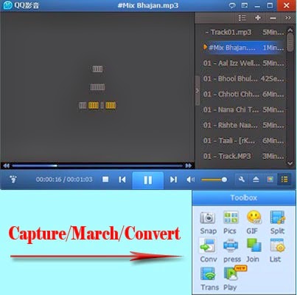Click the QQ Player logo in title bar
The image size is (297, 295).
(x=8, y=5)
